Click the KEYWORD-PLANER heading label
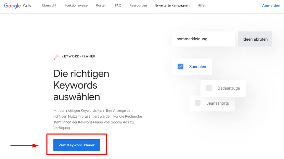Viewport: 284px width, 159px height. pos(78,56)
